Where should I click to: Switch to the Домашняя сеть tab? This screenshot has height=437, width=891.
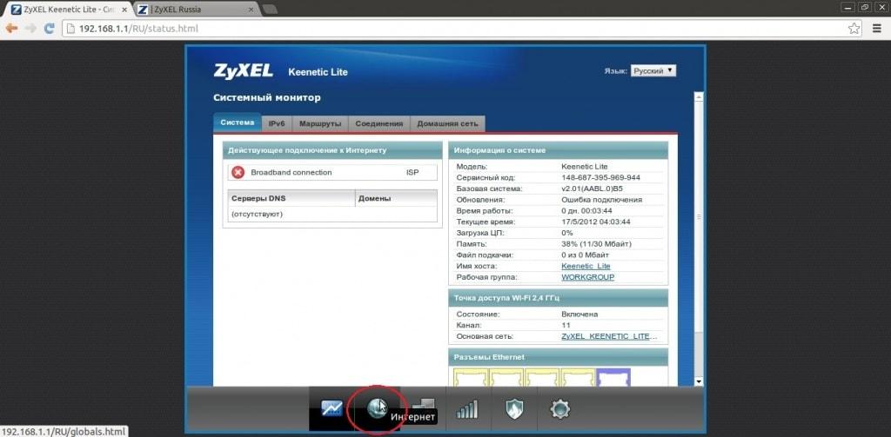coord(448,123)
